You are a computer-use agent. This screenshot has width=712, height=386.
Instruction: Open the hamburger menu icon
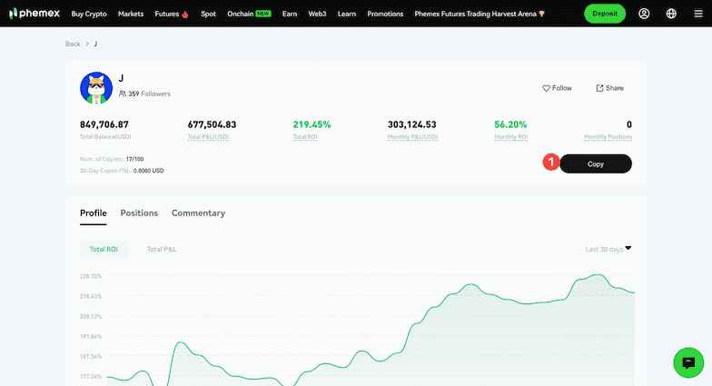(x=697, y=14)
